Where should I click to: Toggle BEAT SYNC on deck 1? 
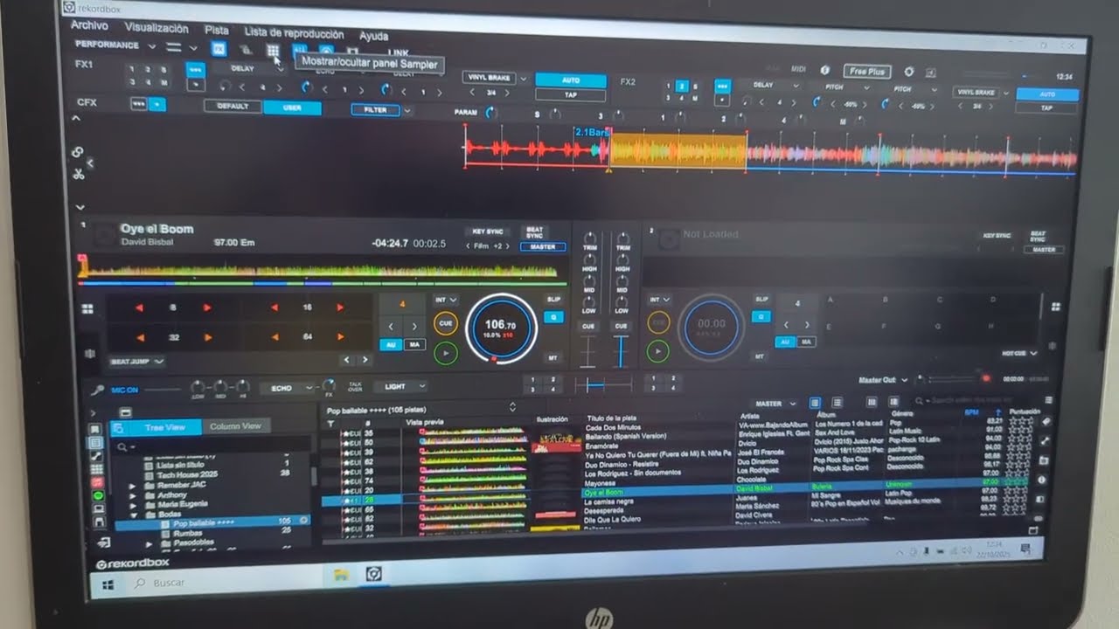click(534, 233)
